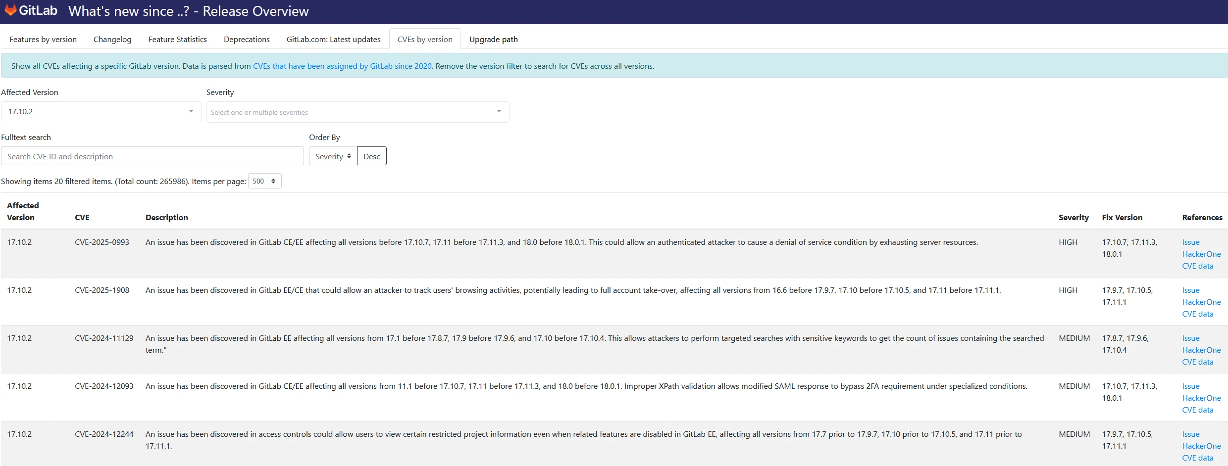Open the Changelog tab
This screenshot has width=1228, height=466.
point(112,39)
